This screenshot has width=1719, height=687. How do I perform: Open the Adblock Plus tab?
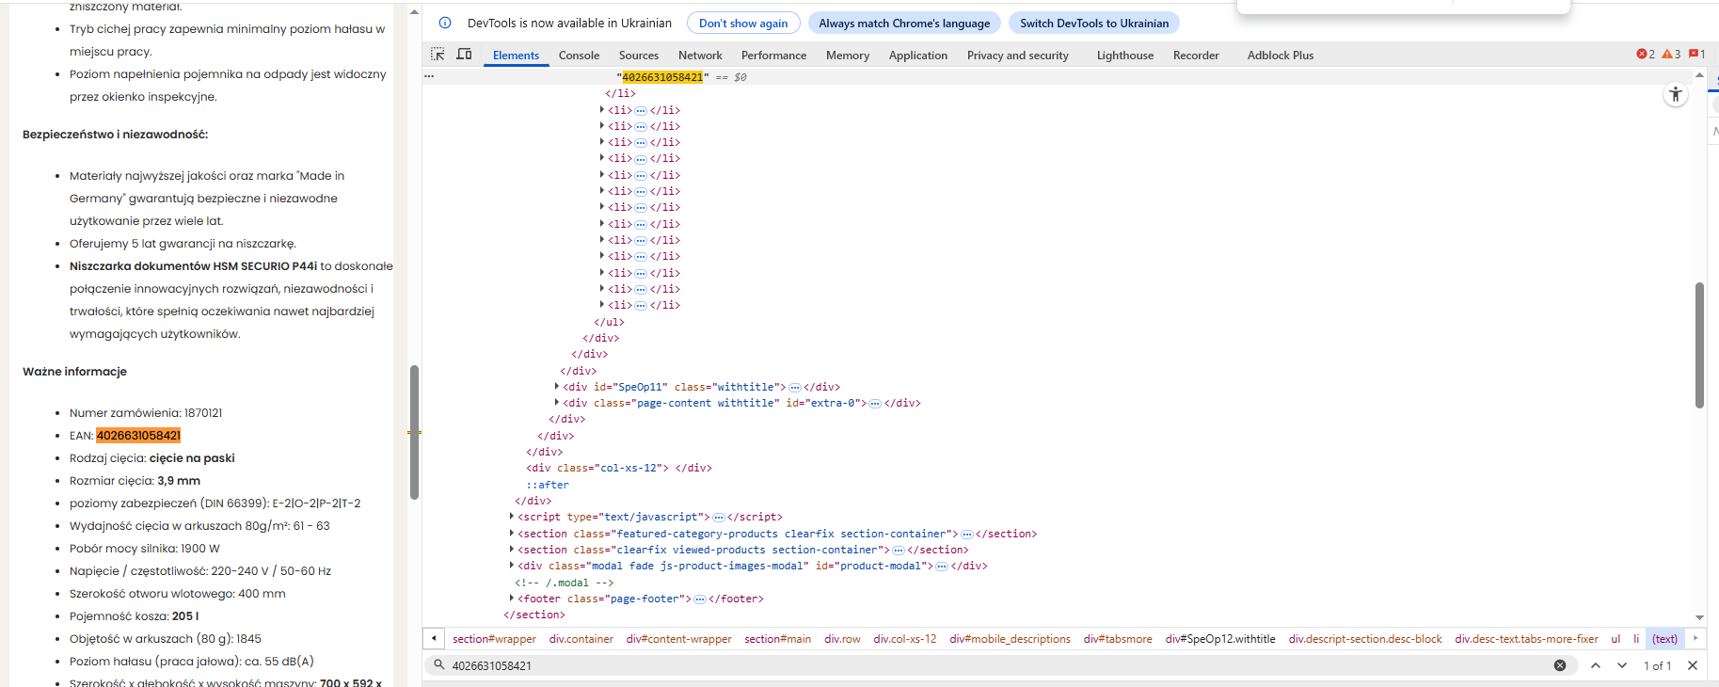(x=1281, y=56)
